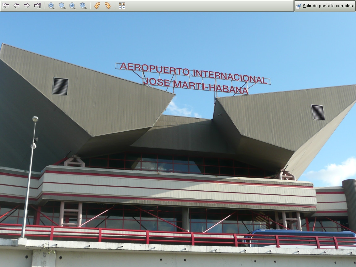Zoom in on the photo
356x267 pixels.
click(52, 6)
